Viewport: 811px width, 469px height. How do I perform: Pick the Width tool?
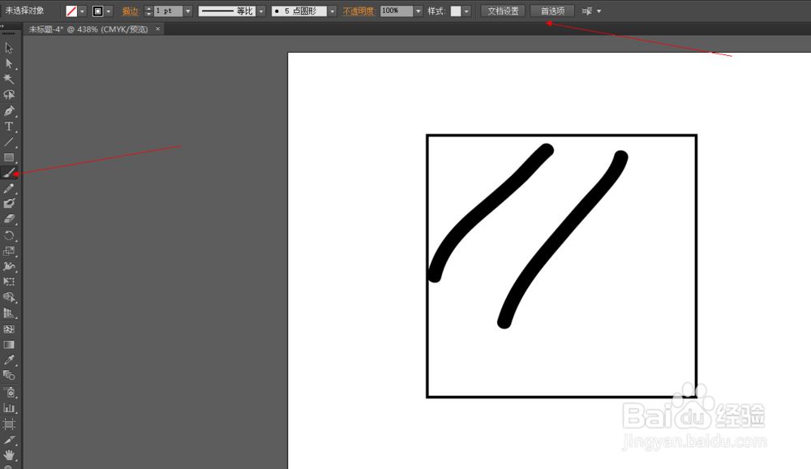point(9,267)
